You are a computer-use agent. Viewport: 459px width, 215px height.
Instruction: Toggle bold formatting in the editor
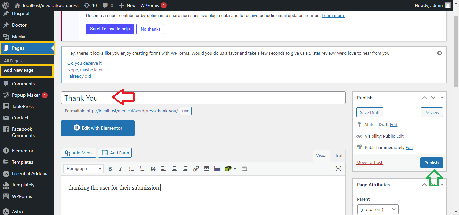[x=110, y=169]
